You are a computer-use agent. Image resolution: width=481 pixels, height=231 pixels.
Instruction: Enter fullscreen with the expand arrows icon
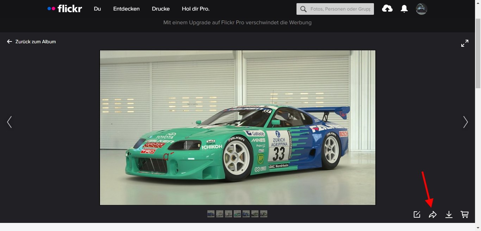pyautogui.click(x=465, y=43)
